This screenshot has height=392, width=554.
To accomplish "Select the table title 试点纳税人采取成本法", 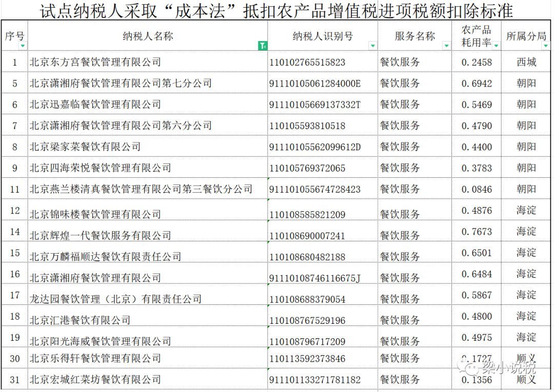I will [x=276, y=11].
